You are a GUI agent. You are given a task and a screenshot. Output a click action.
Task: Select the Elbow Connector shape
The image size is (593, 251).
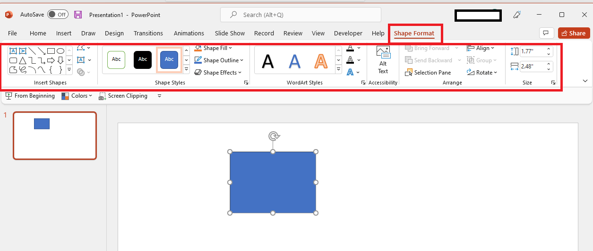click(32, 60)
